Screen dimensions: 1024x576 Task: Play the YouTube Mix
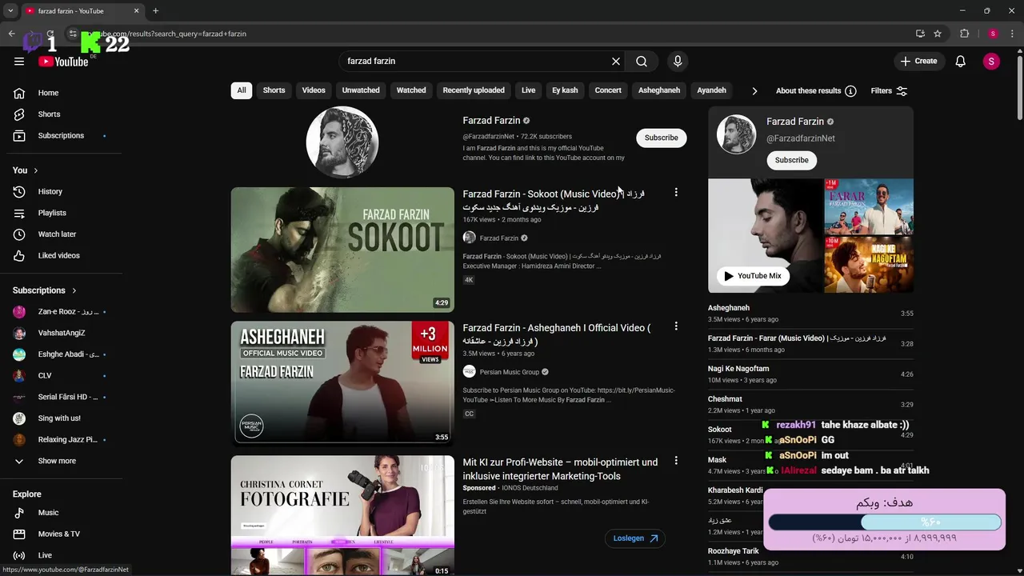click(752, 276)
